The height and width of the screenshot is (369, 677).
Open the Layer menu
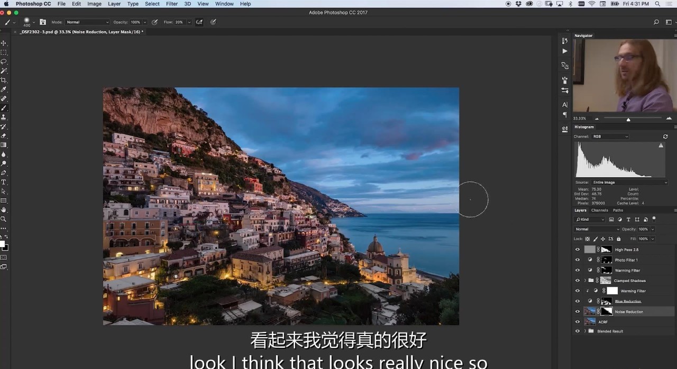tap(114, 4)
